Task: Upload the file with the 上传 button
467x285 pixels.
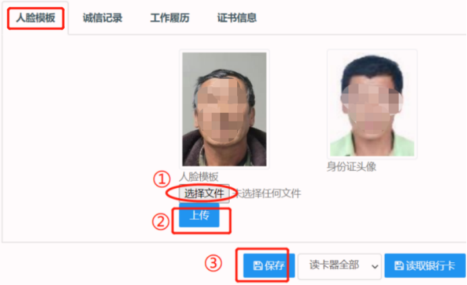Action: [x=199, y=216]
